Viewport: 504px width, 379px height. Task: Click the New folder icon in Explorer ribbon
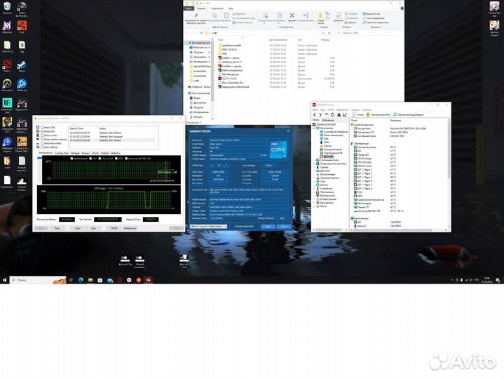[x=320, y=15]
